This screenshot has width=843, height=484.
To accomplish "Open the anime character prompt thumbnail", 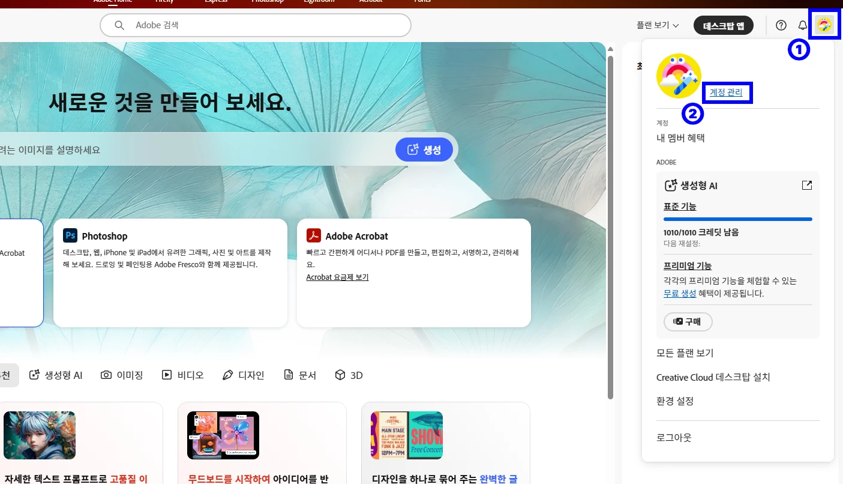I will coord(40,435).
